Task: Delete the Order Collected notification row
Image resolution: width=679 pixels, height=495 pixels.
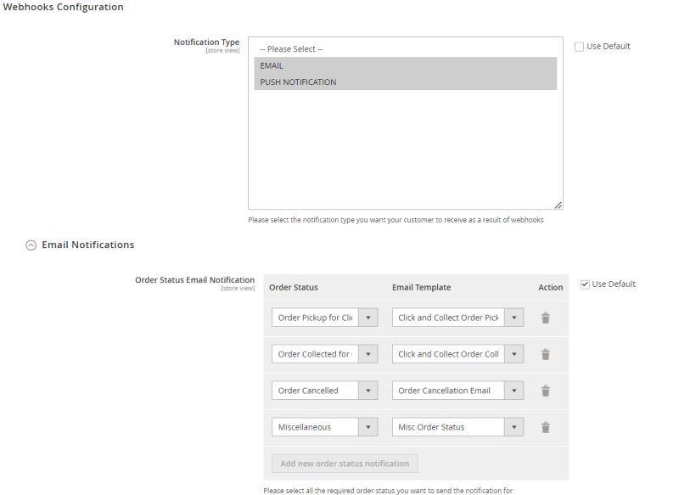Action: point(545,354)
